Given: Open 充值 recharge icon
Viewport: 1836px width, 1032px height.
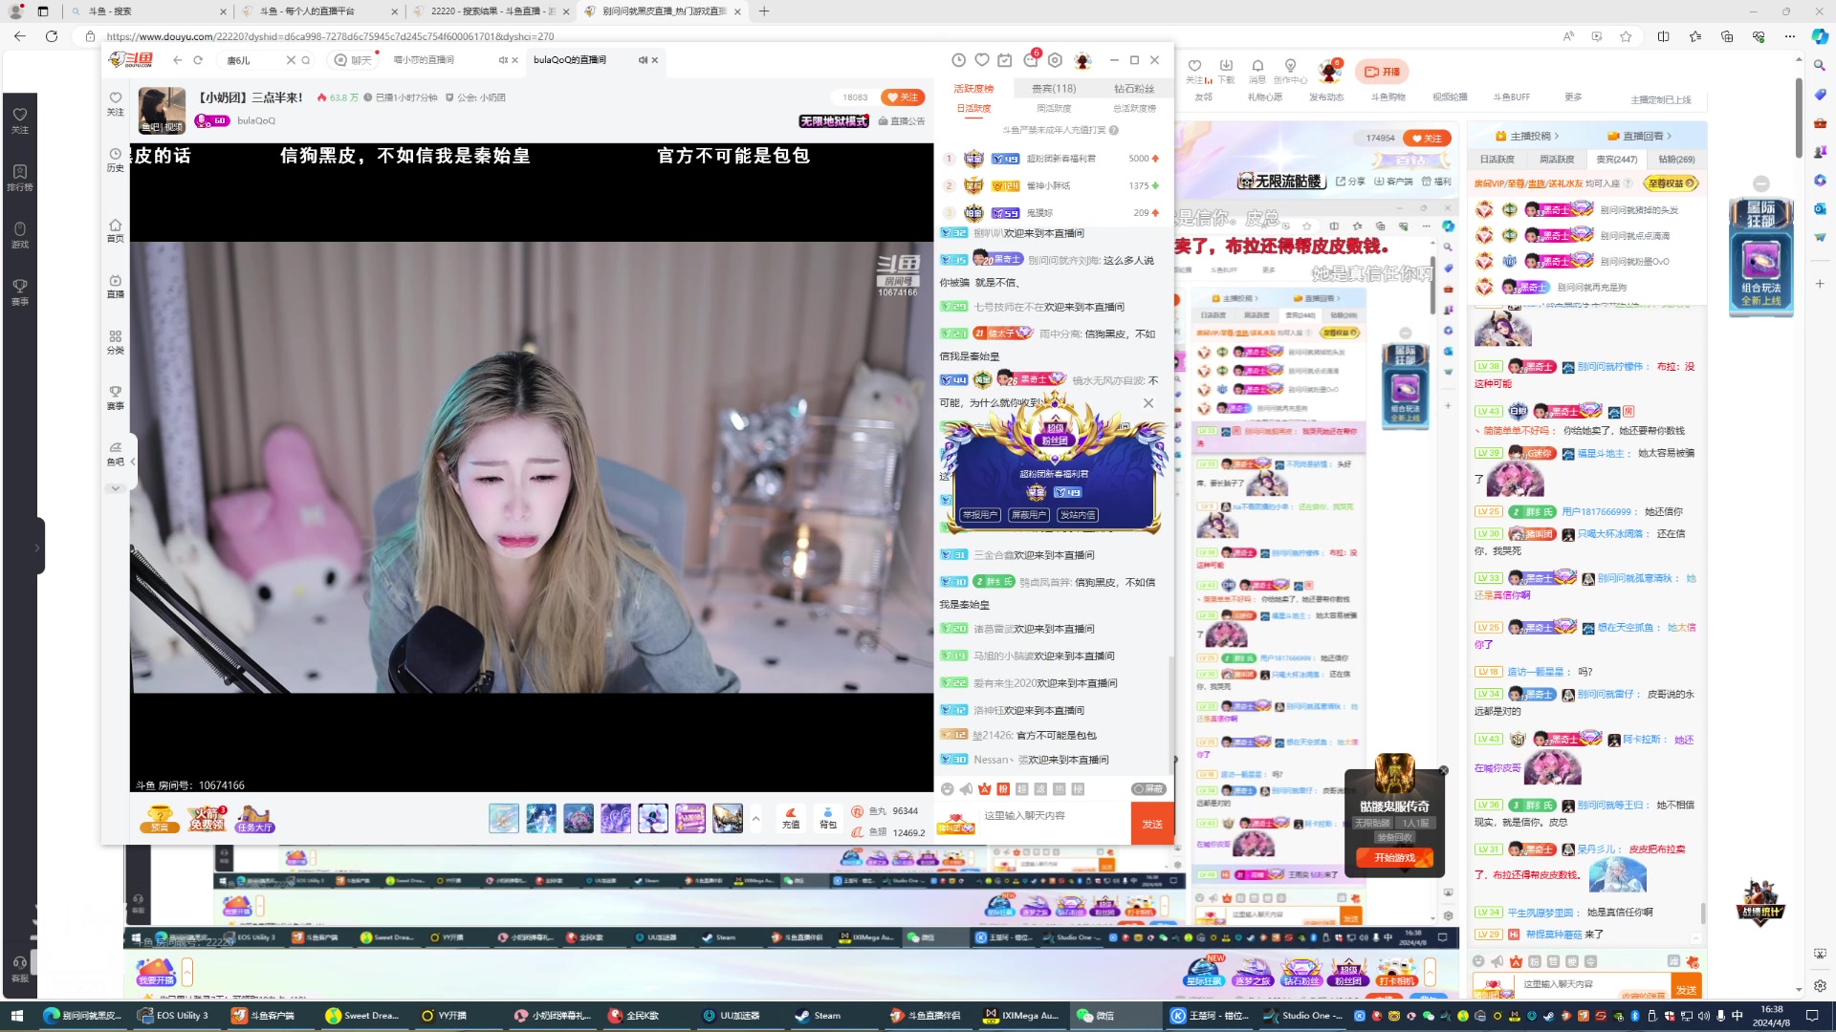Looking at the screenshot, I should 791,818.
